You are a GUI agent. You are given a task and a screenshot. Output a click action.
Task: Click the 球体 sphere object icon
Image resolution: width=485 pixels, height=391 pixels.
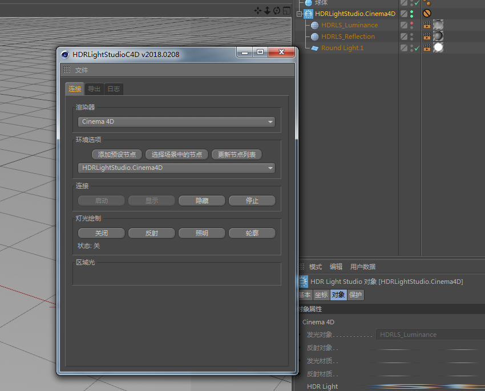point(308,3)
